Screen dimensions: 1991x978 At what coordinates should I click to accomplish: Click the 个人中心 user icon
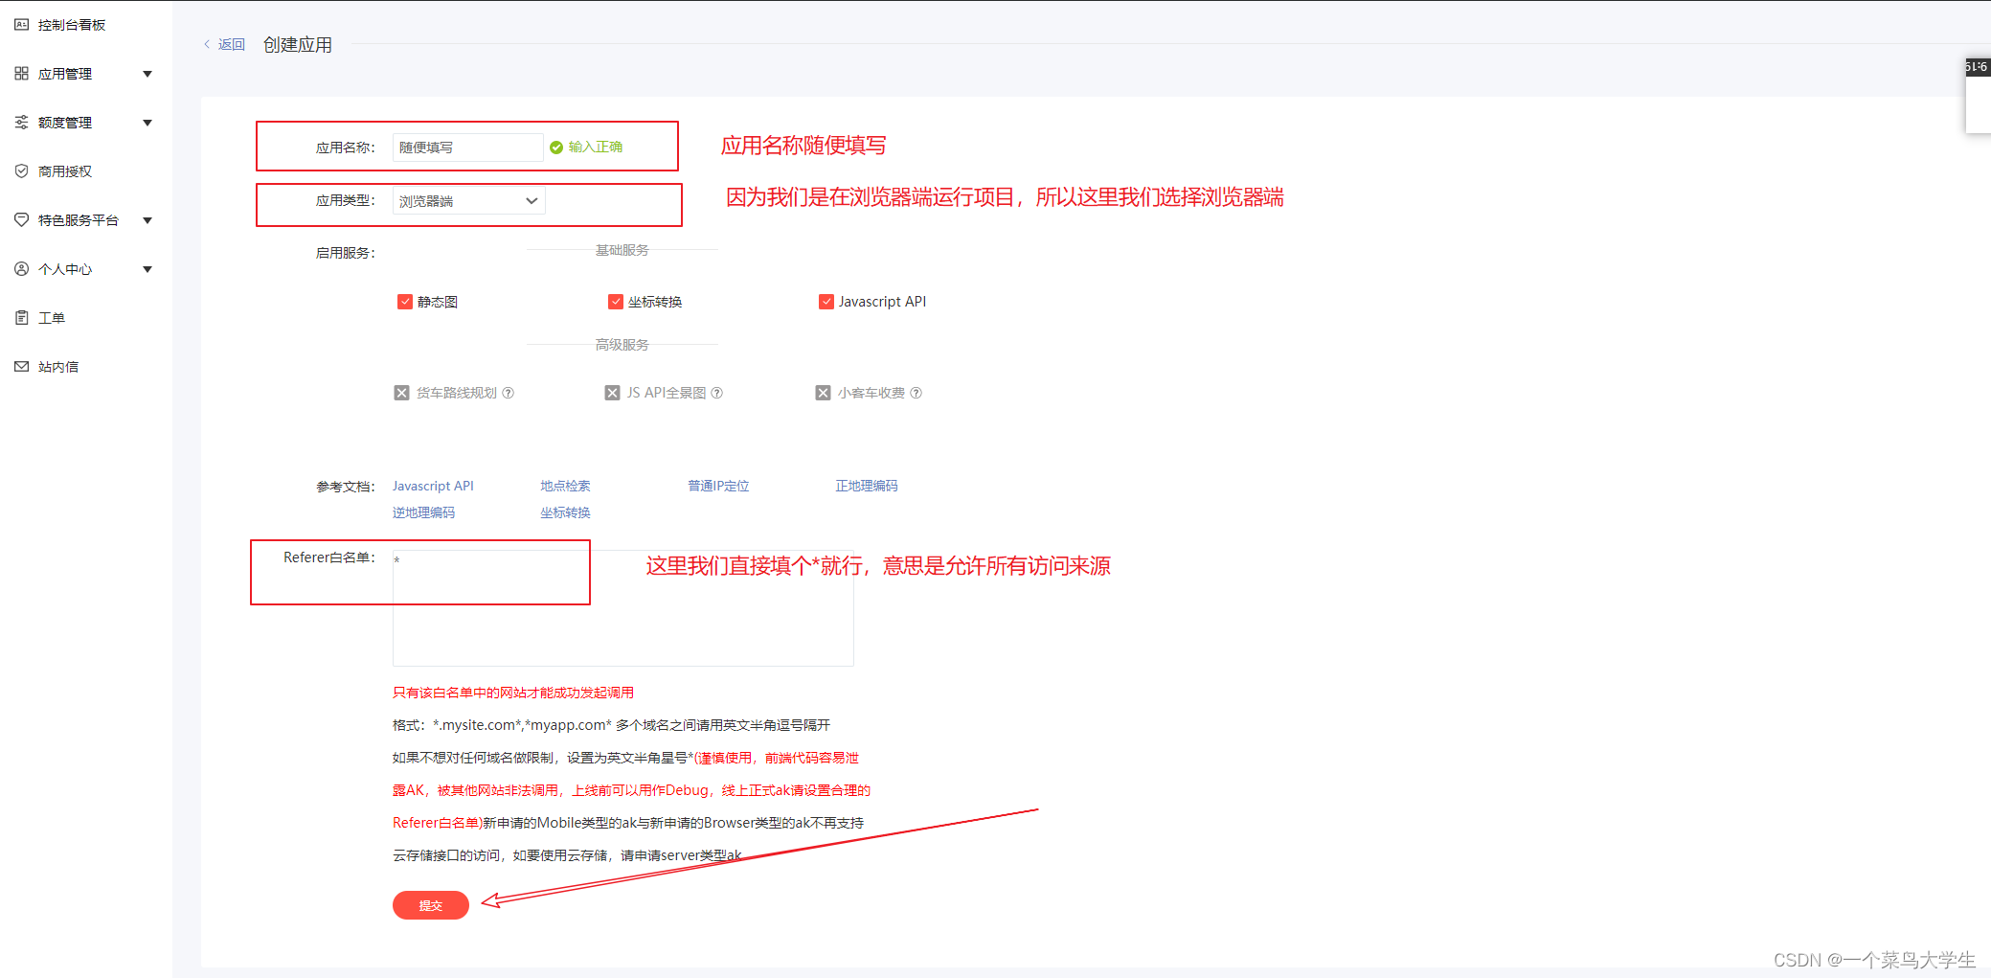coord(21,269)
